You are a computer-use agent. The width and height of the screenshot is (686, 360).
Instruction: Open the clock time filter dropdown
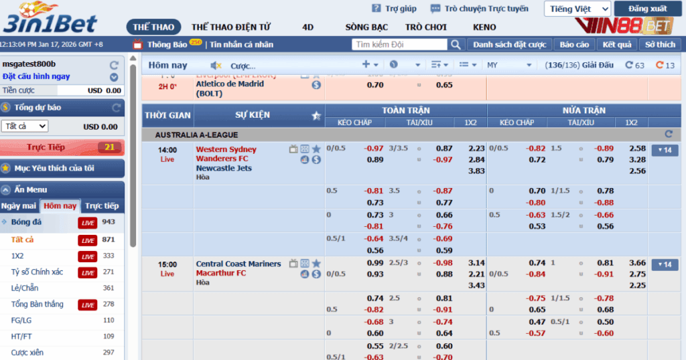click(405, 65)
